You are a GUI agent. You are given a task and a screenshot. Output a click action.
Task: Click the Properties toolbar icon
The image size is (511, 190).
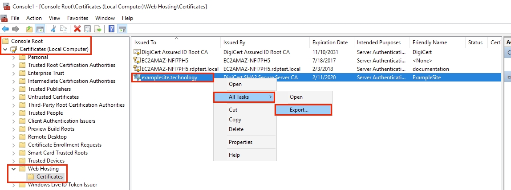pyautogui.click(x=87, y=29)
